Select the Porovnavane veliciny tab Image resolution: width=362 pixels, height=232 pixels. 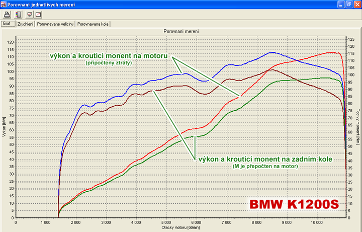pyautogui.click(x=55, y=24)
